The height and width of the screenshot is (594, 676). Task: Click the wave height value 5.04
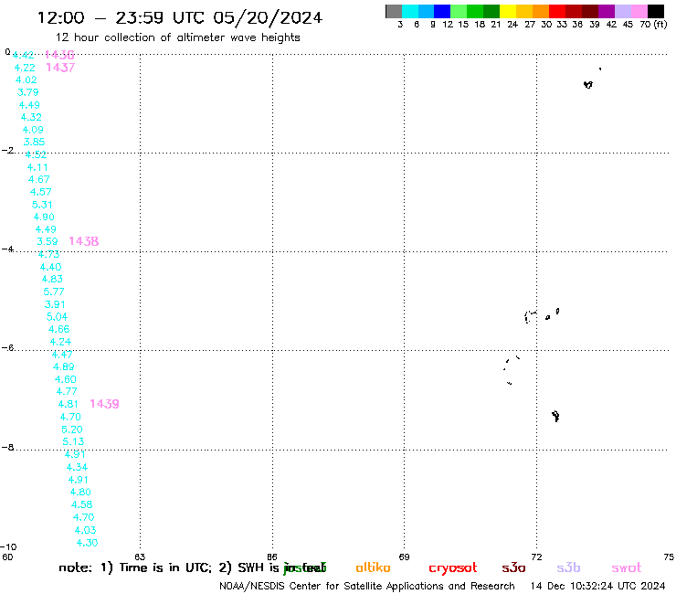tap(58, 316)
